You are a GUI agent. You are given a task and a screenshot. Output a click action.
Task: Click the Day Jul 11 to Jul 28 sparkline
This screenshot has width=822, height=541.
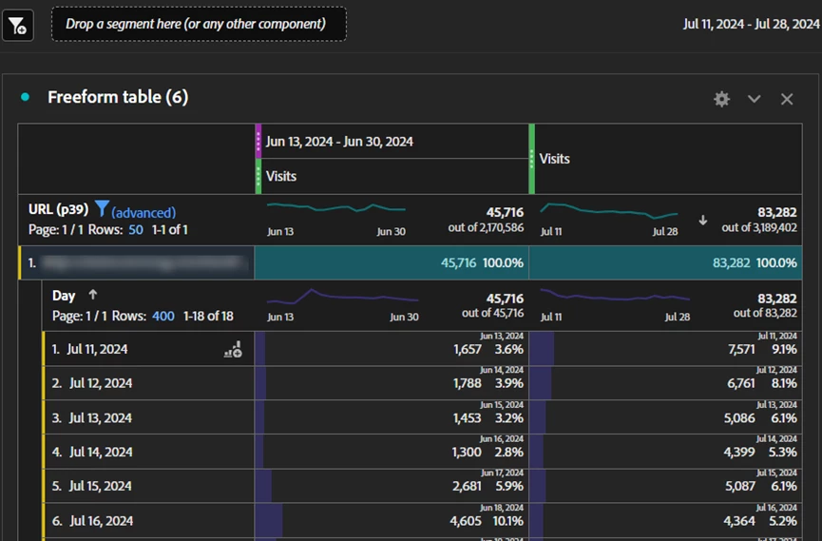coord(615,296)
